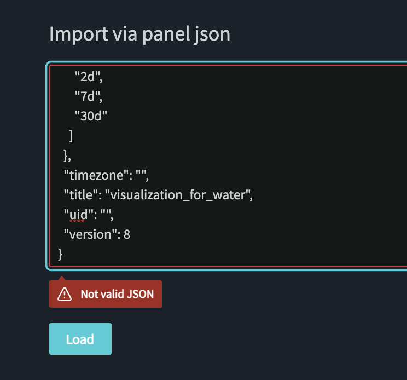
Task: Click the "Not valid JSON" error message
Action: [x=117, y=295]
